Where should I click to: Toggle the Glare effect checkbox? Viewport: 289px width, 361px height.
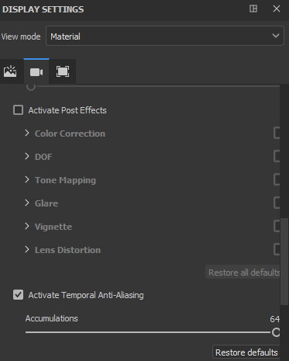(x=277, y=203)
